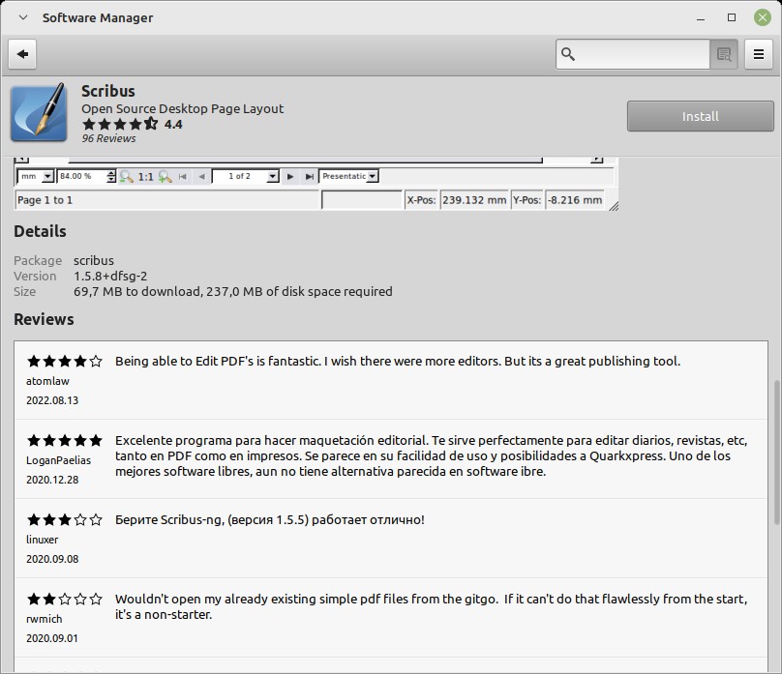Click the "Details" heading

(x=40, y=231)
